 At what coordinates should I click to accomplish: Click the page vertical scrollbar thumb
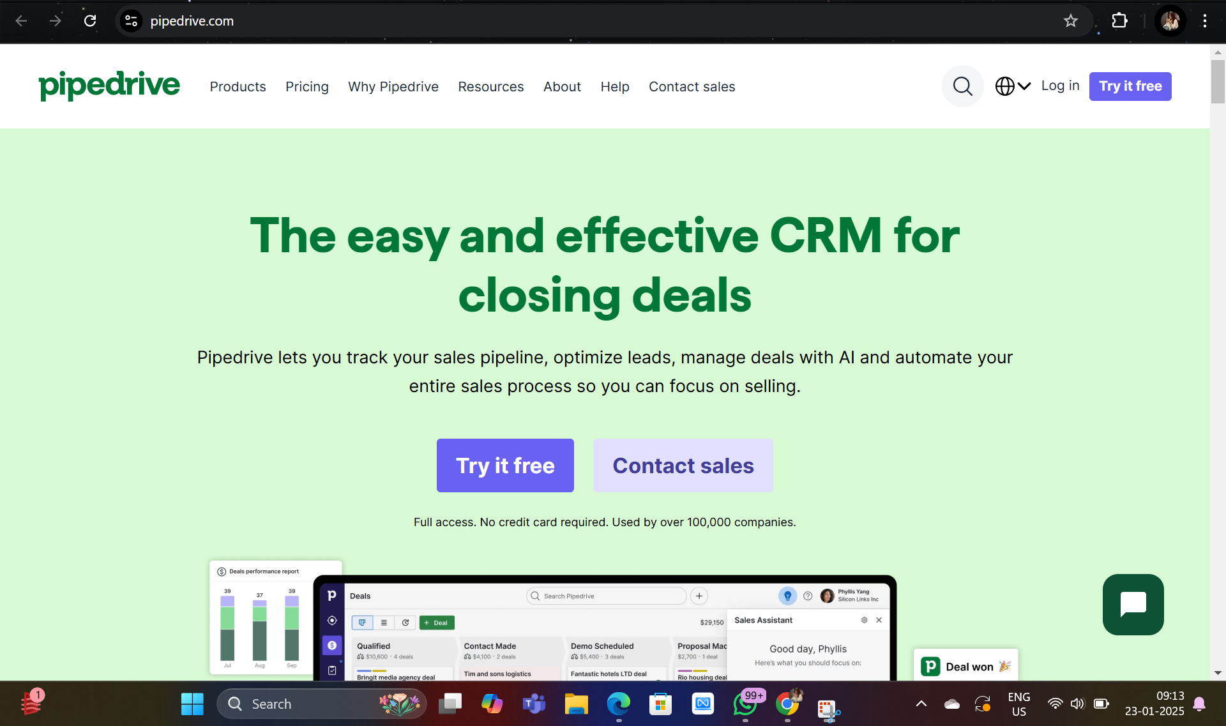[x=1217, y=82]
